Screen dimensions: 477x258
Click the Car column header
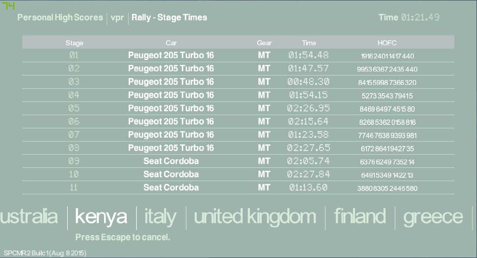(171, 43)
